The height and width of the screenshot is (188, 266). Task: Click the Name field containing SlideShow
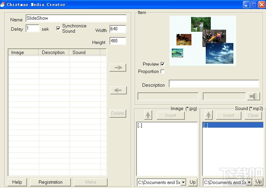(76, 18)
